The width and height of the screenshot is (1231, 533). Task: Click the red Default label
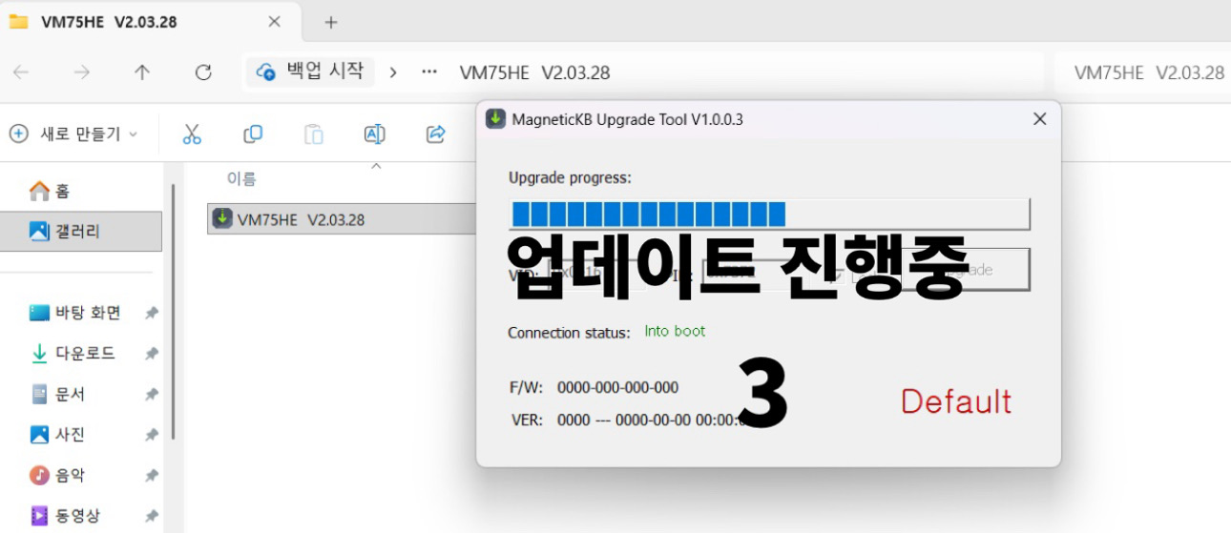pyautogui.click(x=956, y=401)
